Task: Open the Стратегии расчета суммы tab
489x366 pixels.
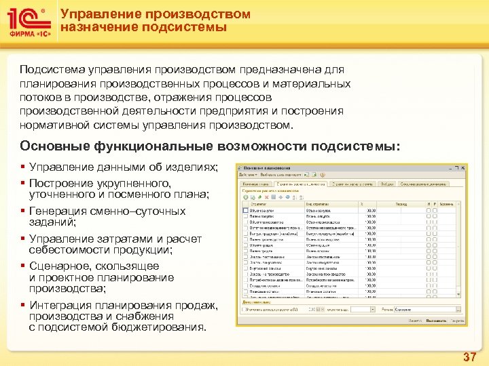Action: coord(352,184)
